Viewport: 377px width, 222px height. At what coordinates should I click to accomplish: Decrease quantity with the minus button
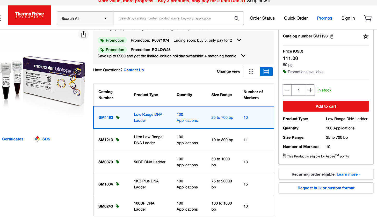tap(287, 90)
